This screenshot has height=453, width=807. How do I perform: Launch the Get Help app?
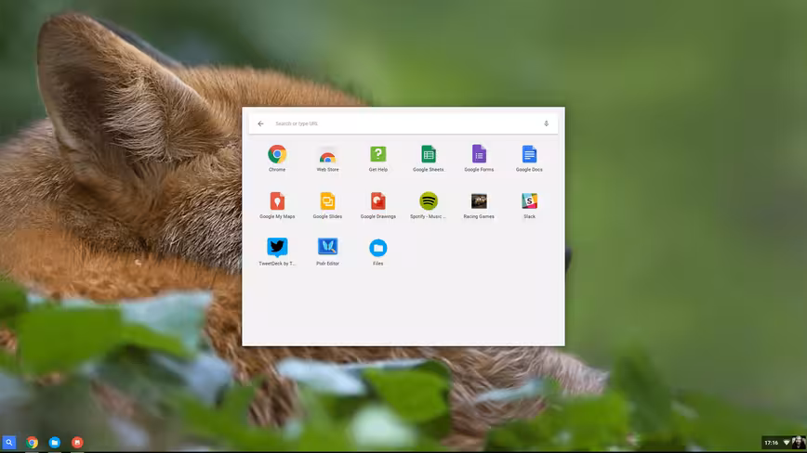pos(377,154)
